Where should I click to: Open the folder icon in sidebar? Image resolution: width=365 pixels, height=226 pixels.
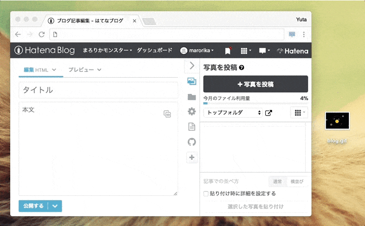(192, 97)
